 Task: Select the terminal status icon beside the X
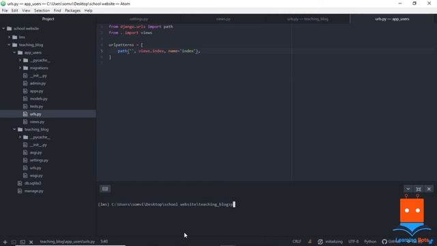23,242
